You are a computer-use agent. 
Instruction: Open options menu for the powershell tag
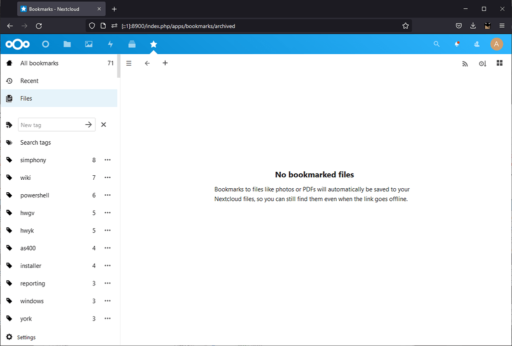tap(107, 195)
